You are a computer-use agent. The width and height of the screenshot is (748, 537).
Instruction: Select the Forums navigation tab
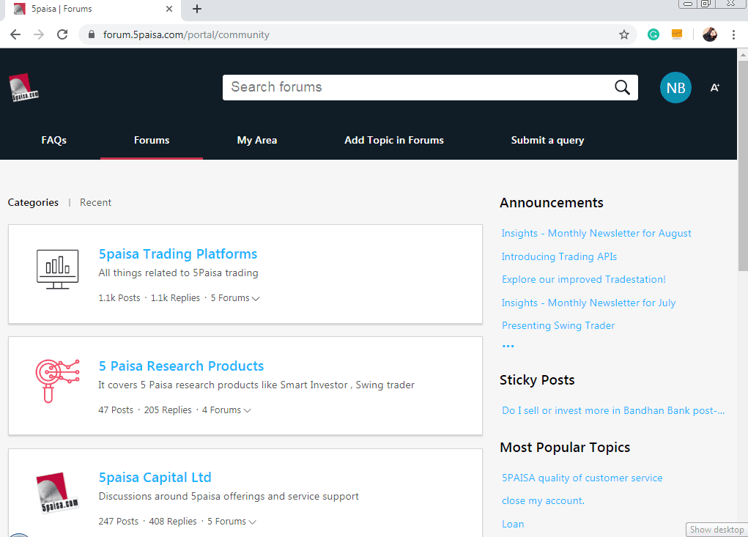click(x=152, y=140)
